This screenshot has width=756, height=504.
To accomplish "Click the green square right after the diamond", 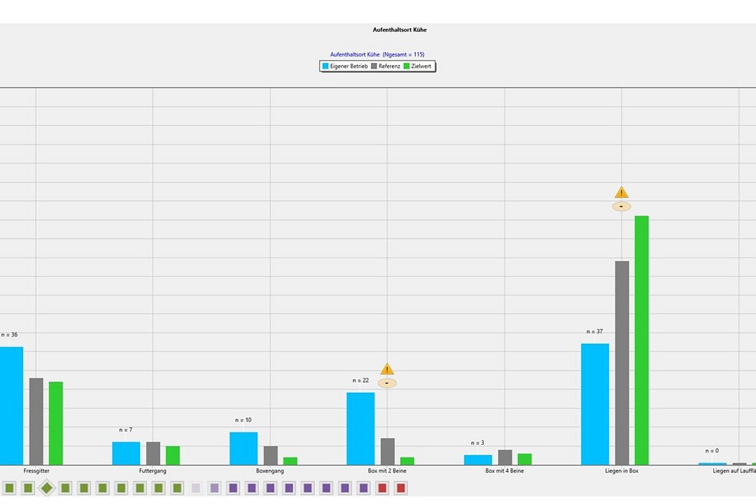I will point(65,488).
